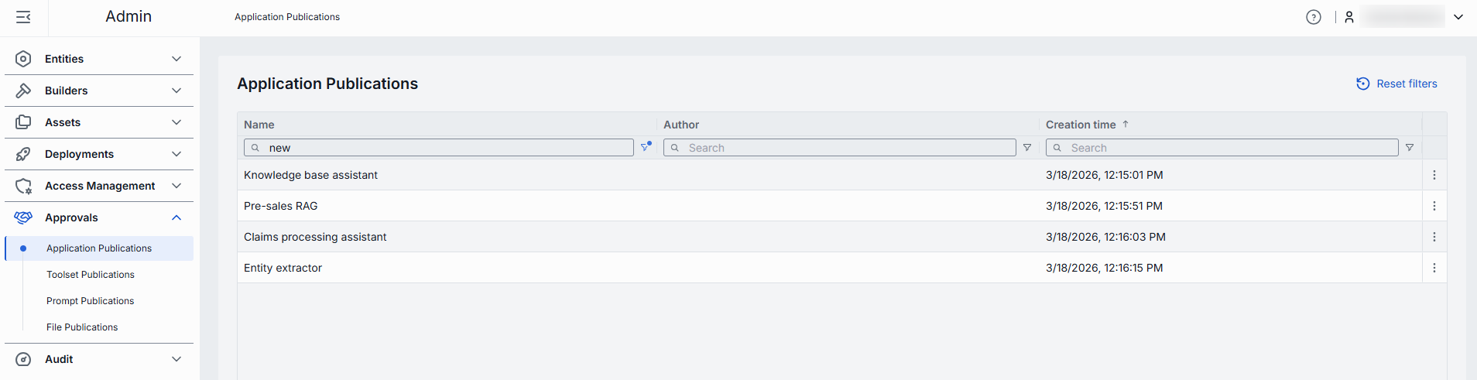
Task: Open the Claims processing assistant entry
Action: pos(315,237)
